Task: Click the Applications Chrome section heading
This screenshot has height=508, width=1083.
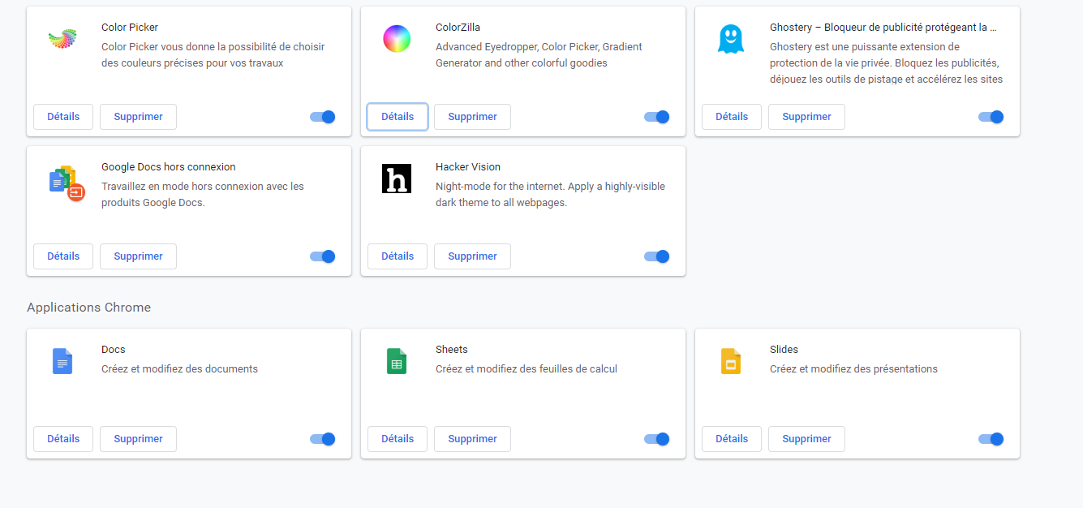Action: click(88, 308)
